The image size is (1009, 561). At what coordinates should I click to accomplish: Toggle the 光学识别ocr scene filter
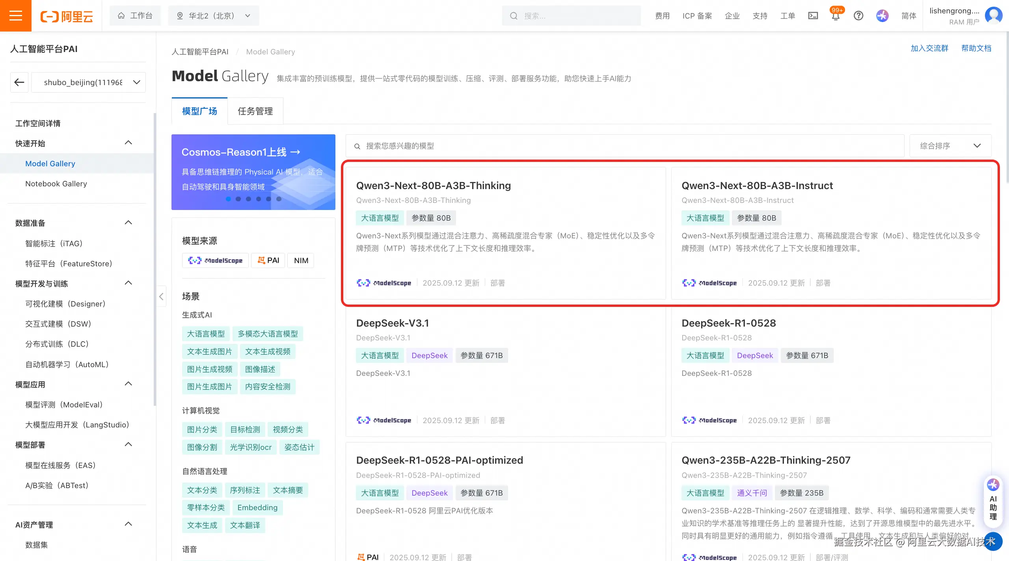click(x=251, y=447)
